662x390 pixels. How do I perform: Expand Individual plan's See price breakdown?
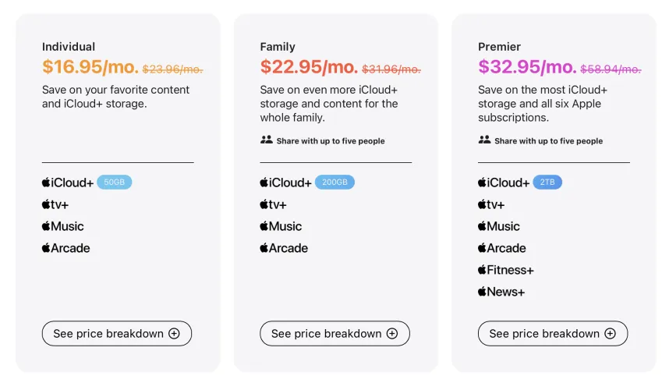(117, 334)
